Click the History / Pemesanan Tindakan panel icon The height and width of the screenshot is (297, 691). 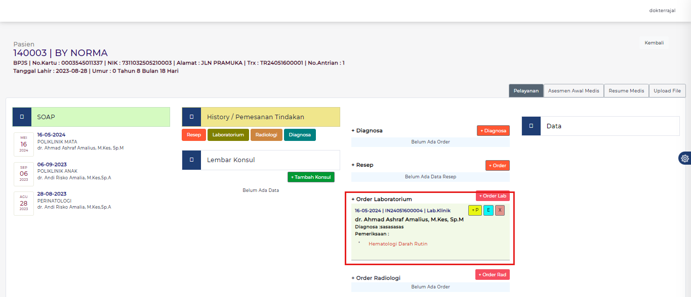191,117
